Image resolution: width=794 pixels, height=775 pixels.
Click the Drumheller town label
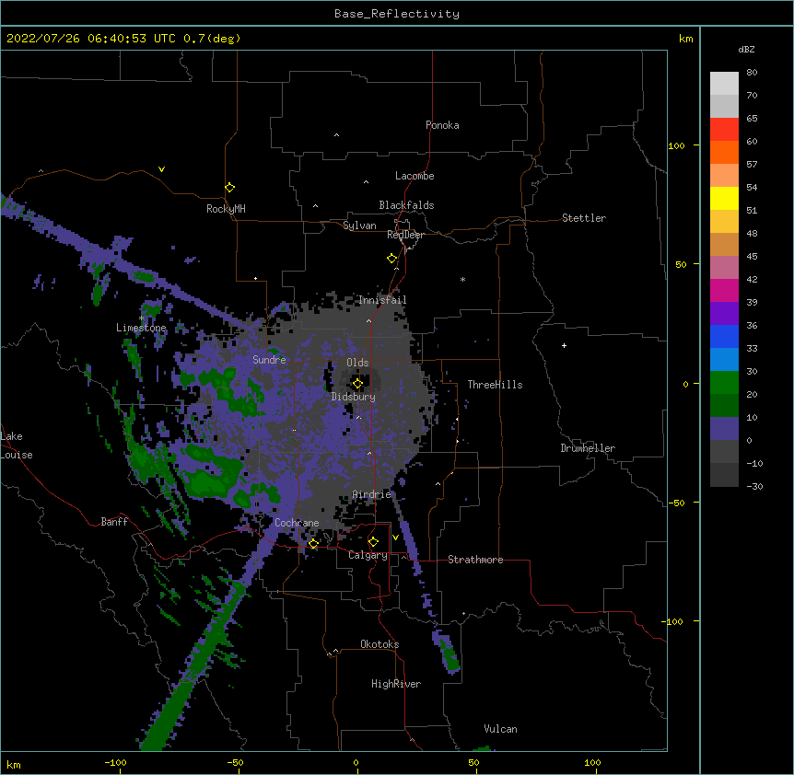click(x=588, y=448)
